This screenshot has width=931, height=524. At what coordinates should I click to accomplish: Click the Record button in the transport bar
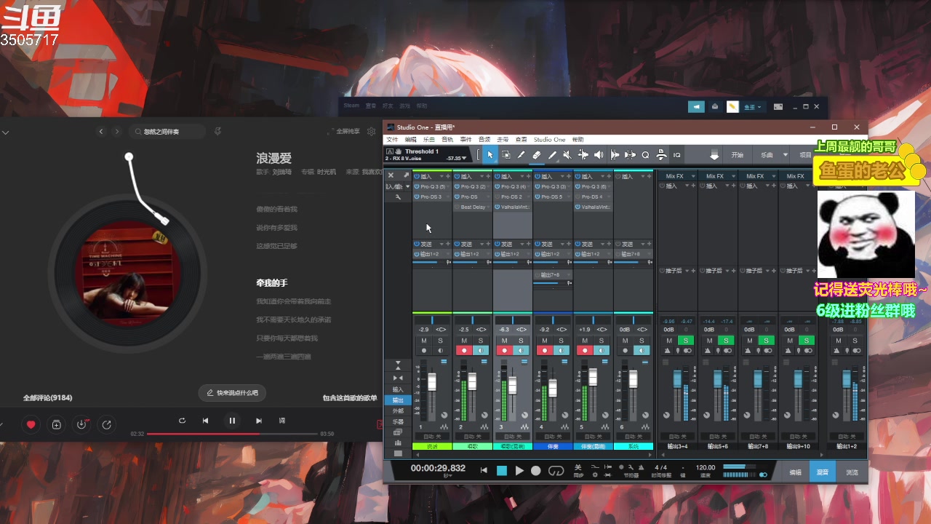click(536, 471)
